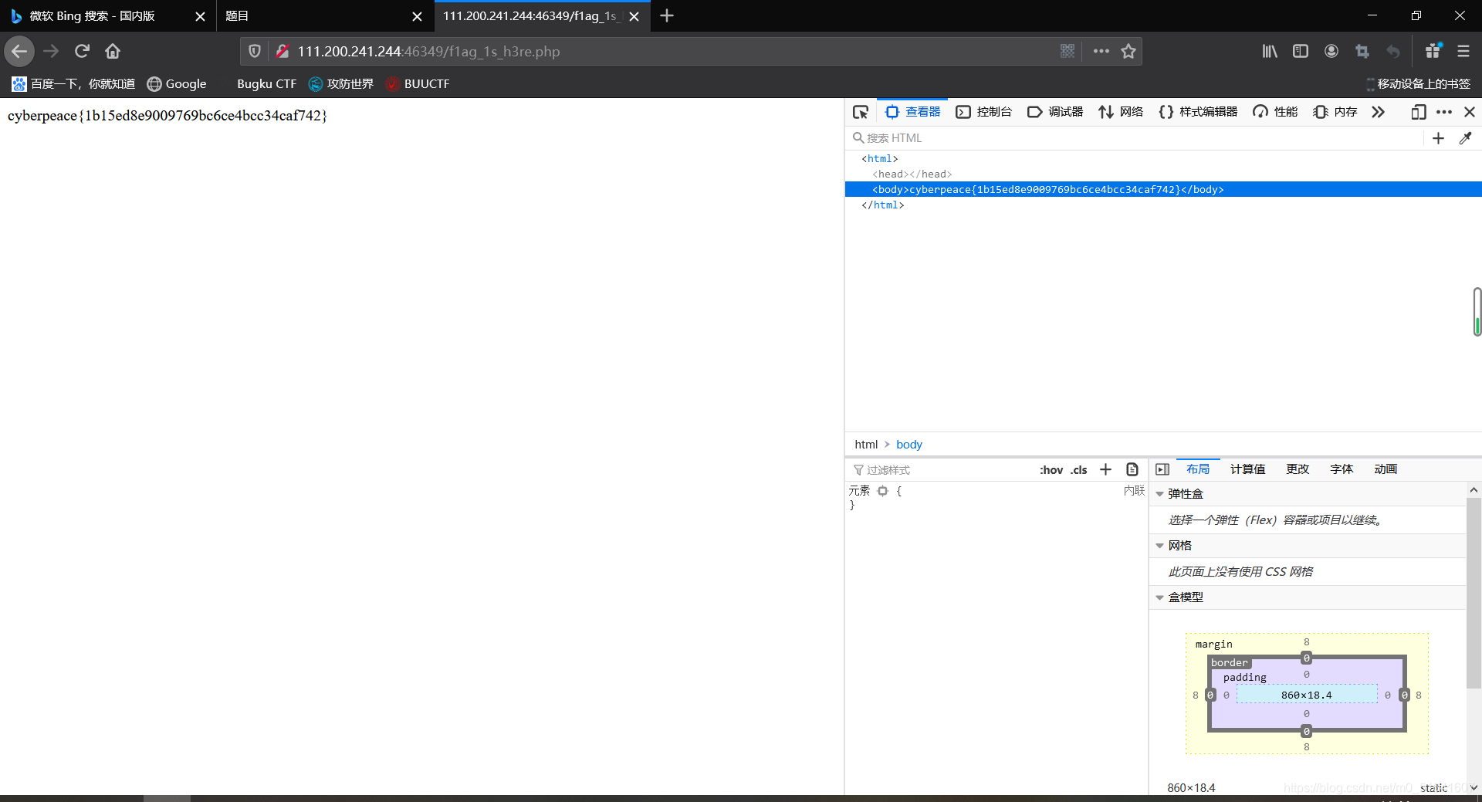Select the 更改 changes tab
The image size is (1482, 802).
(x=1298, y=469)
